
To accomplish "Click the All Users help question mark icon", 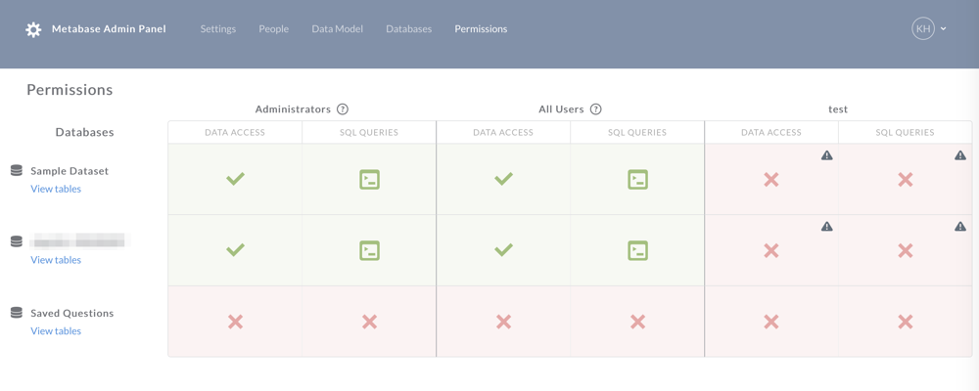I will (x=595, y=109).
